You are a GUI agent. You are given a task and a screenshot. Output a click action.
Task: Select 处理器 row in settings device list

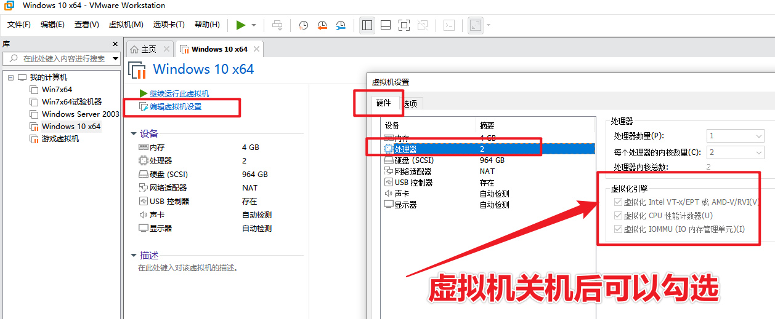(488, 149)
